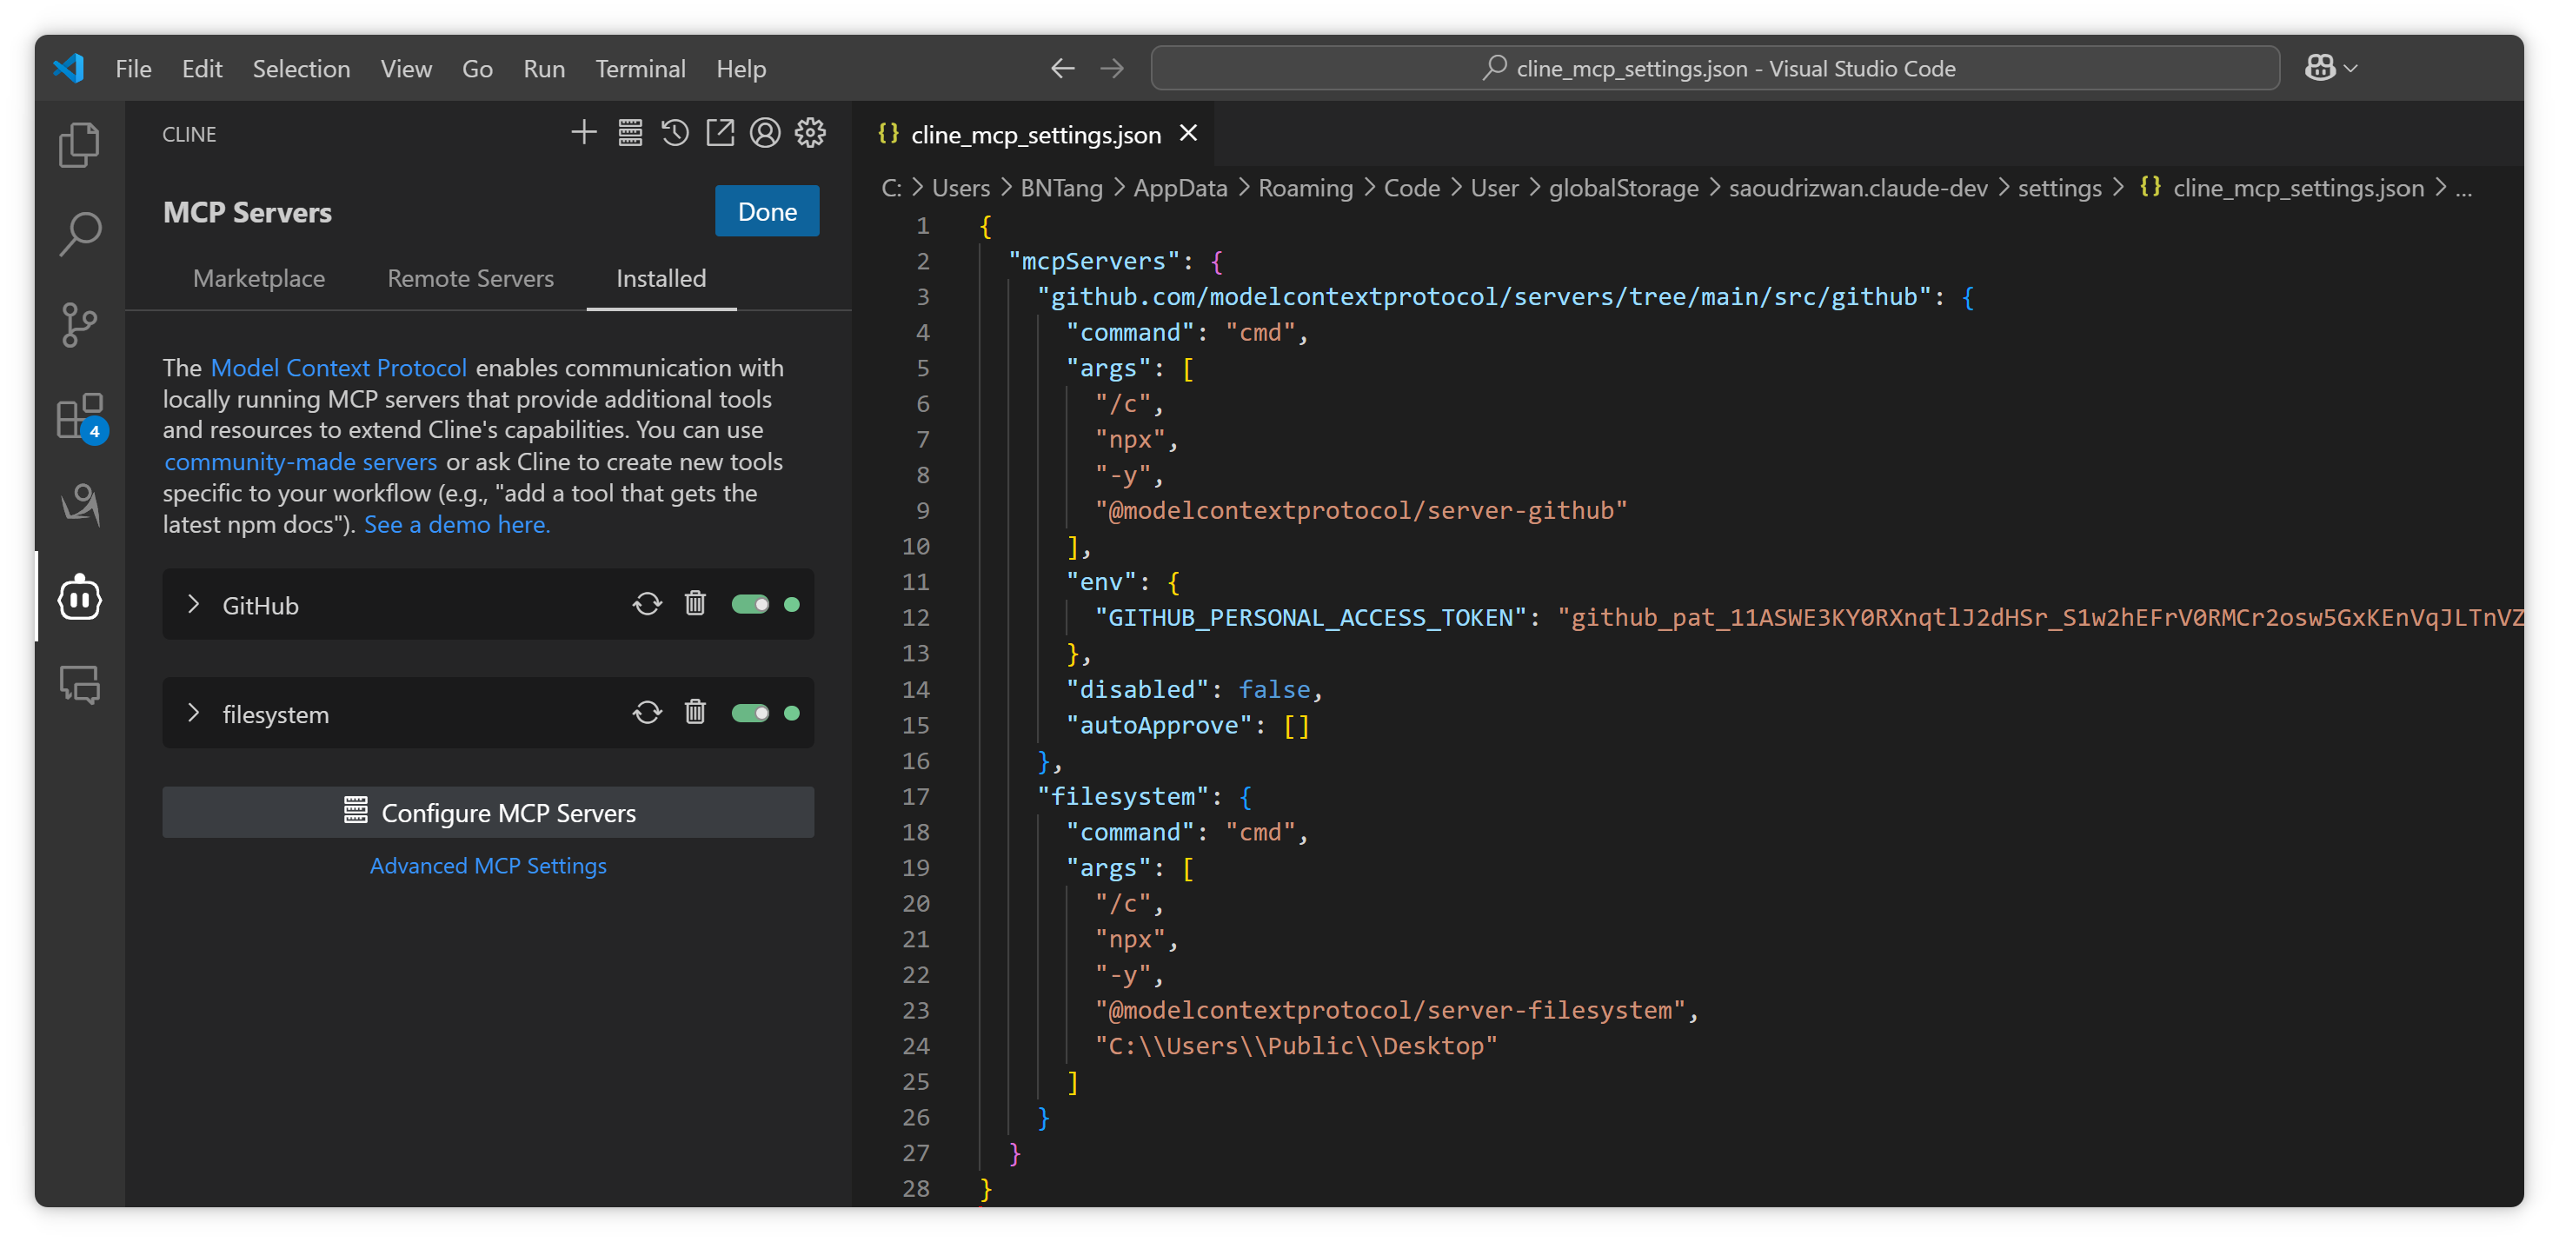Open the Advanced MCP Settings link
The width and height of the screenshot is (2559, 1242).
point(488,866)
